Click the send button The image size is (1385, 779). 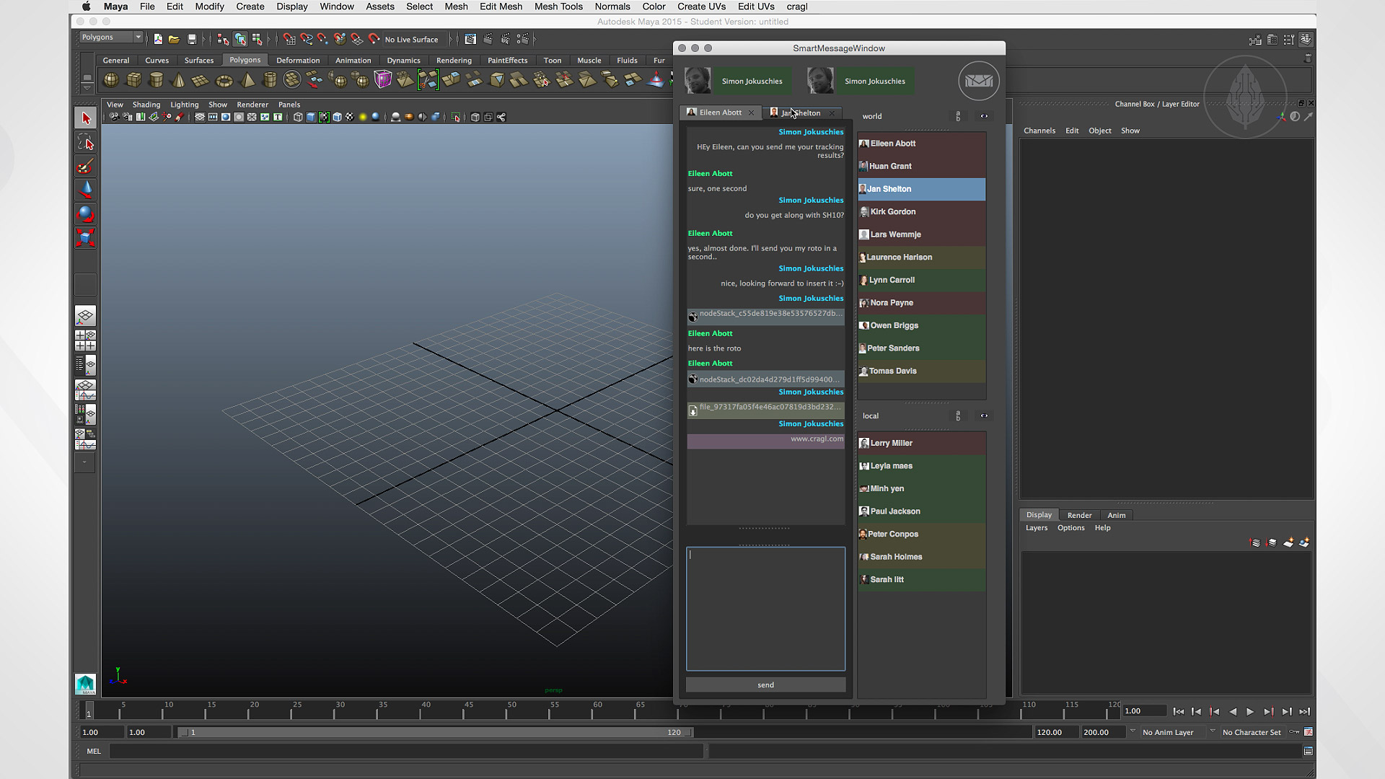(765, 685)
